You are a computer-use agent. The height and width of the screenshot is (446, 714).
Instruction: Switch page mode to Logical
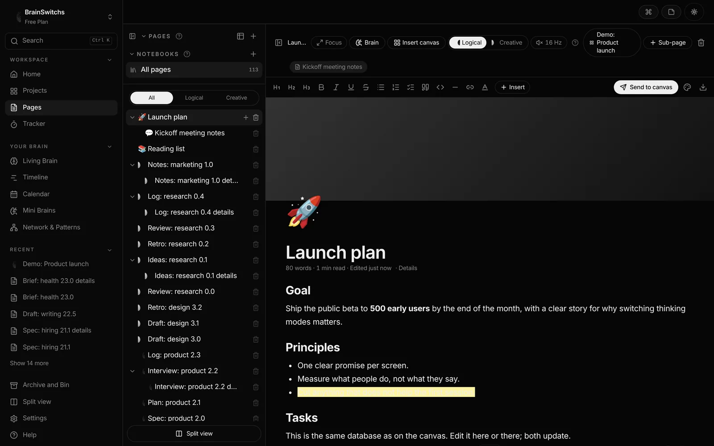(x=468, y=43)
